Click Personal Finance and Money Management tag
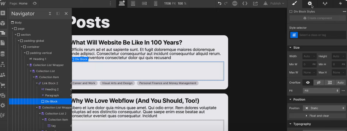347x131 pixels. 168,83
